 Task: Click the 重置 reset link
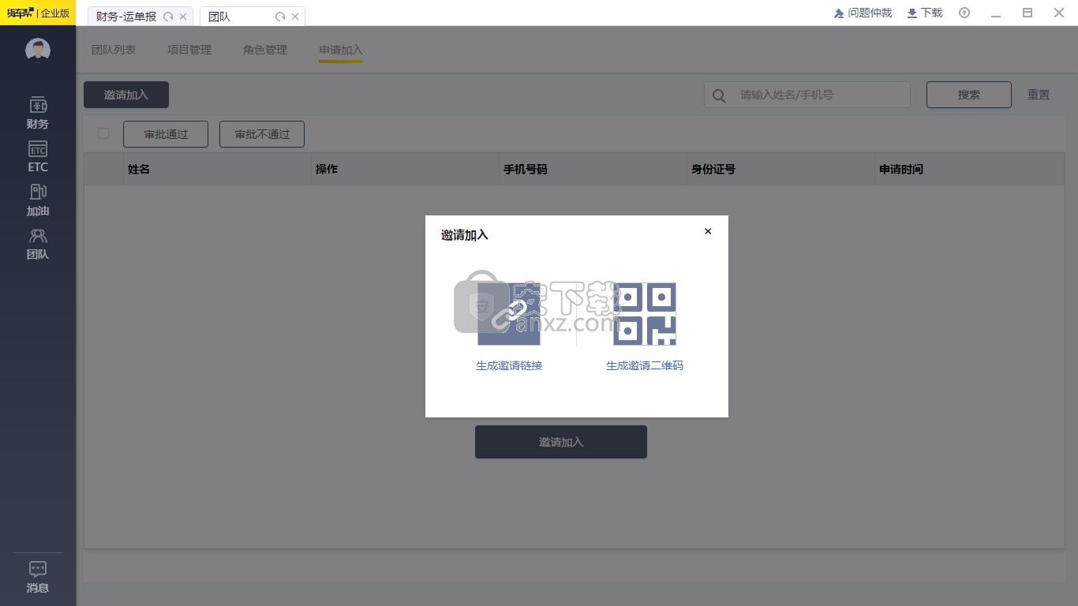tap(1039, 95)
